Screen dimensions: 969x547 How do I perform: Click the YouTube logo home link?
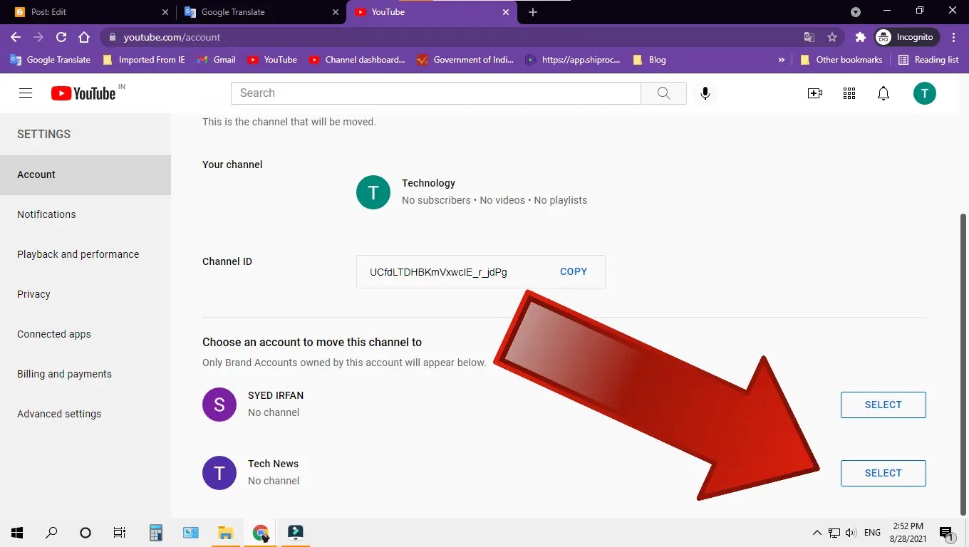[x=83, y=93]
